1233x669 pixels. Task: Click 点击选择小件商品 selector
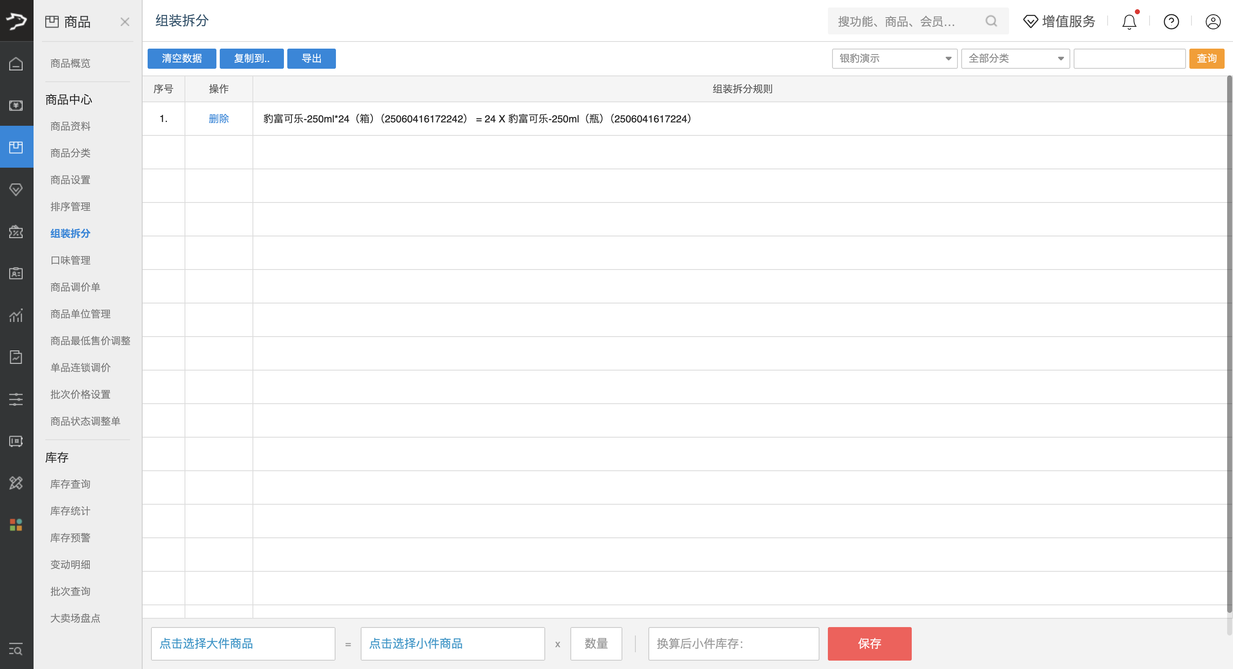pos(453,643)
